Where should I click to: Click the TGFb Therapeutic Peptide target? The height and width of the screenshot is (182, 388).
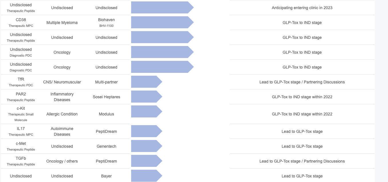(x=21, y=161)
